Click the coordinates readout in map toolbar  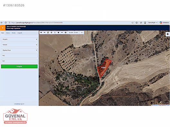coord(73,32)
